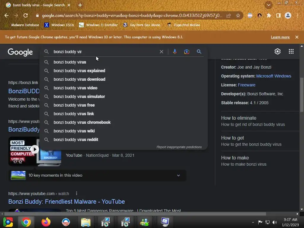
Task: Open File Explorer from the taskbar
Action: tap(85, 222)
